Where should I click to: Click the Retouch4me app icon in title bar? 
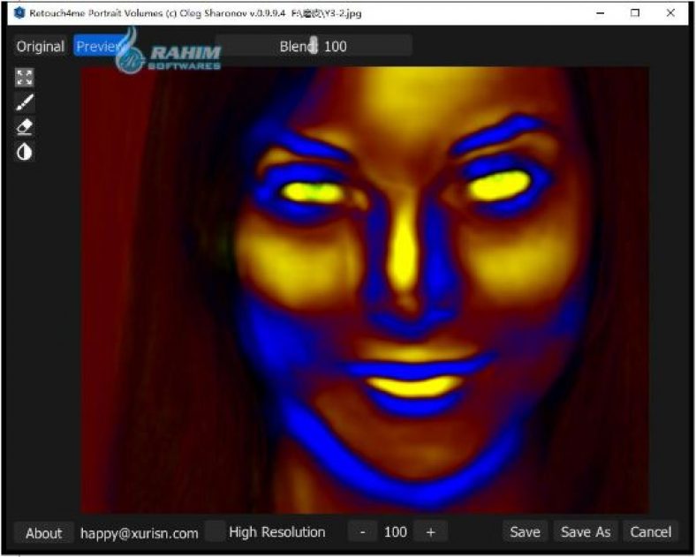coord(19,13)
